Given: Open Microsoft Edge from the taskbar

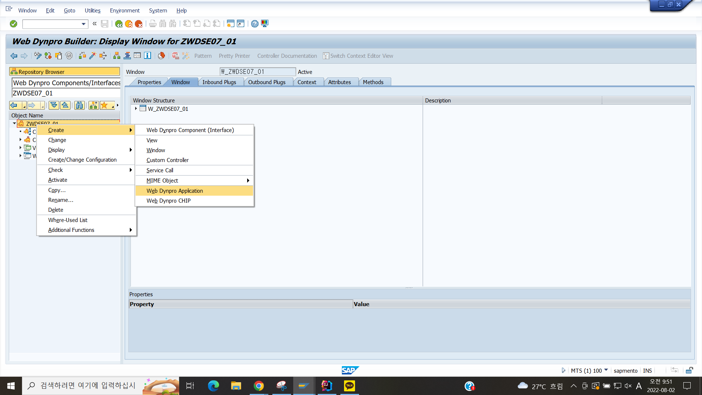Looking at the screenshot, I should coord(213,386).
